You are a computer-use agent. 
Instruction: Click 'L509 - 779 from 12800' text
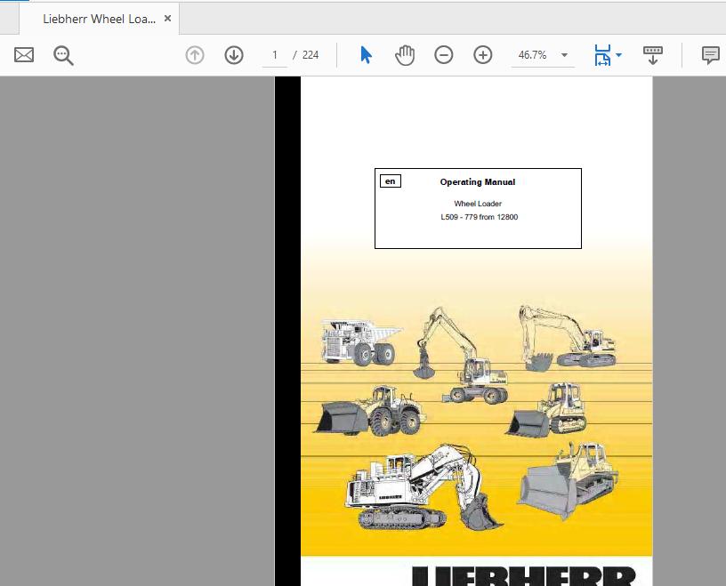coord(480,217)
